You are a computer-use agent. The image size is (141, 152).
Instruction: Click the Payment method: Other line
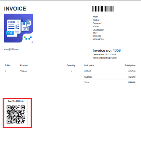click(105, 58)
